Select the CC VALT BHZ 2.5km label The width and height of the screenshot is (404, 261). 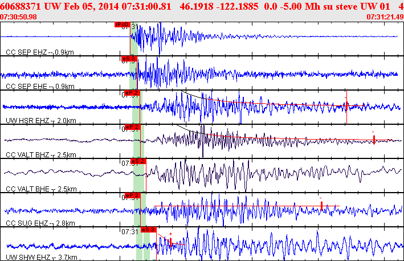pyautogui.click(x=41, y=155)
